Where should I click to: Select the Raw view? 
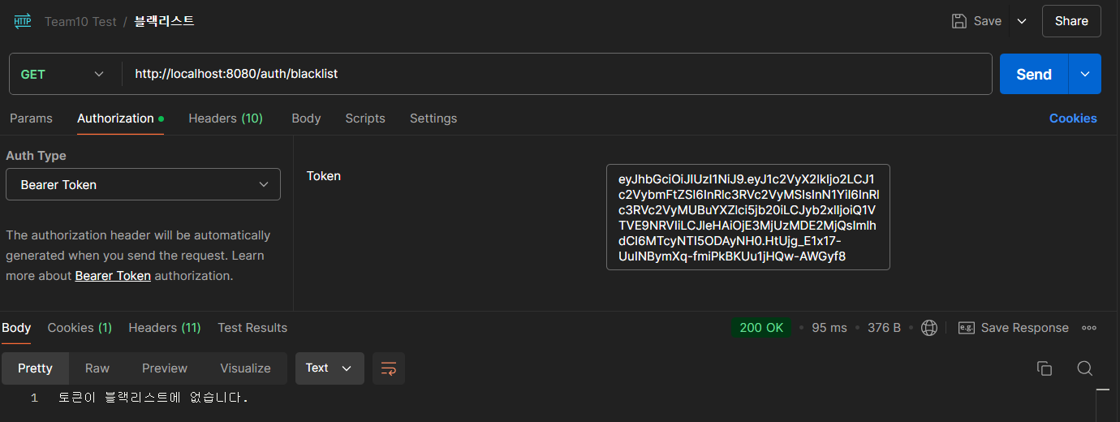tap(97, 368)
